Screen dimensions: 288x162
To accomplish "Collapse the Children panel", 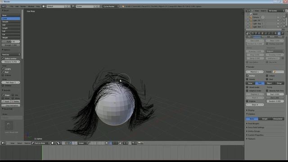I will pos(251,114).
